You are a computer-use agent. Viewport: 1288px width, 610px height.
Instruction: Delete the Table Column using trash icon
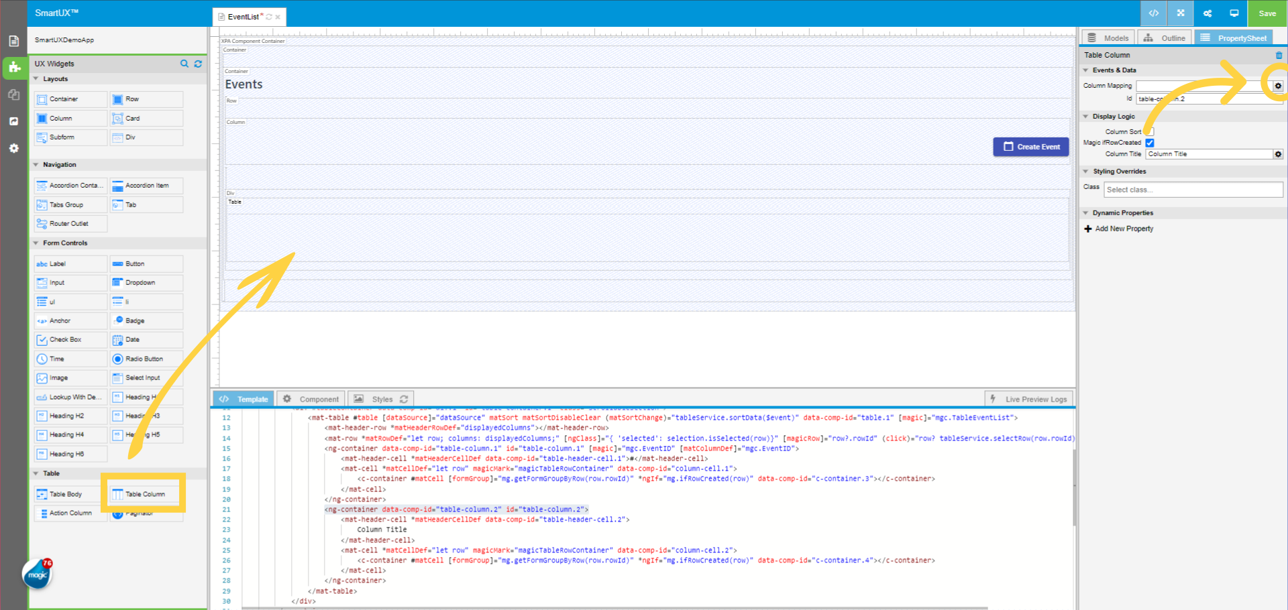pos(1277,54)
